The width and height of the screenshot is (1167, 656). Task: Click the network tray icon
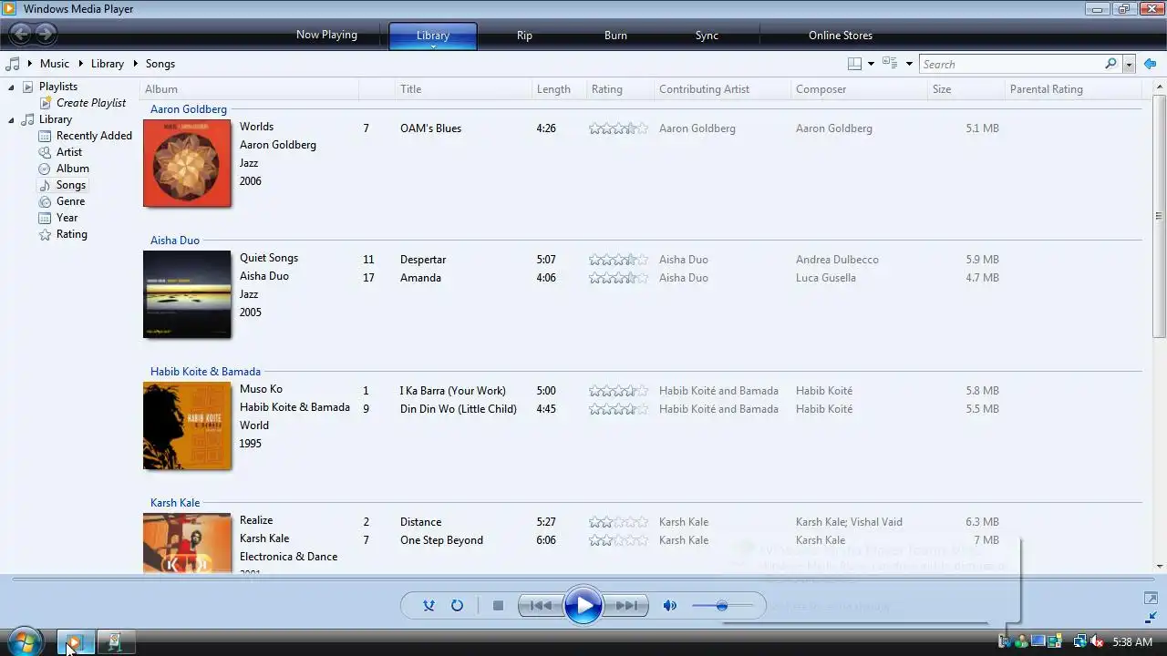coord(1079,642)
